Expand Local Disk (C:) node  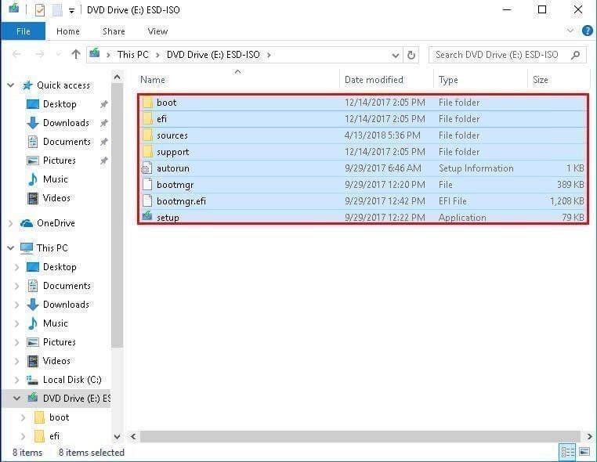coord(16,380)
